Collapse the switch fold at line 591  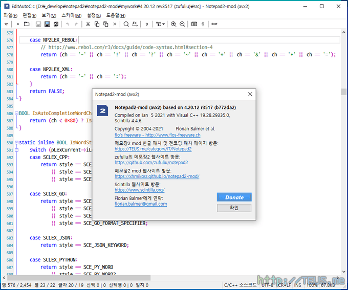tap(16, 150)
